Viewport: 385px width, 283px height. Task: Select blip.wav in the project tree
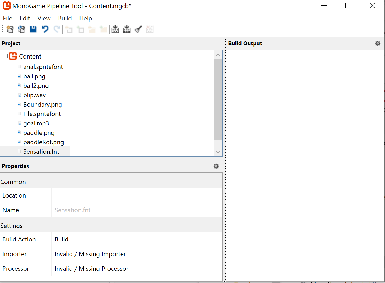click(35, 95)
